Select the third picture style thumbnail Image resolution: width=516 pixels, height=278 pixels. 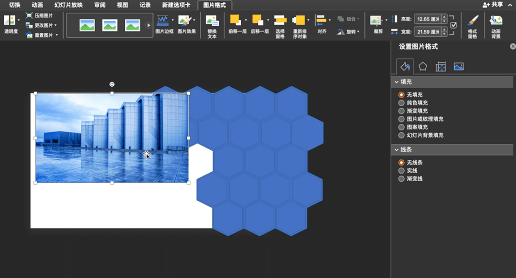point(132,25)
